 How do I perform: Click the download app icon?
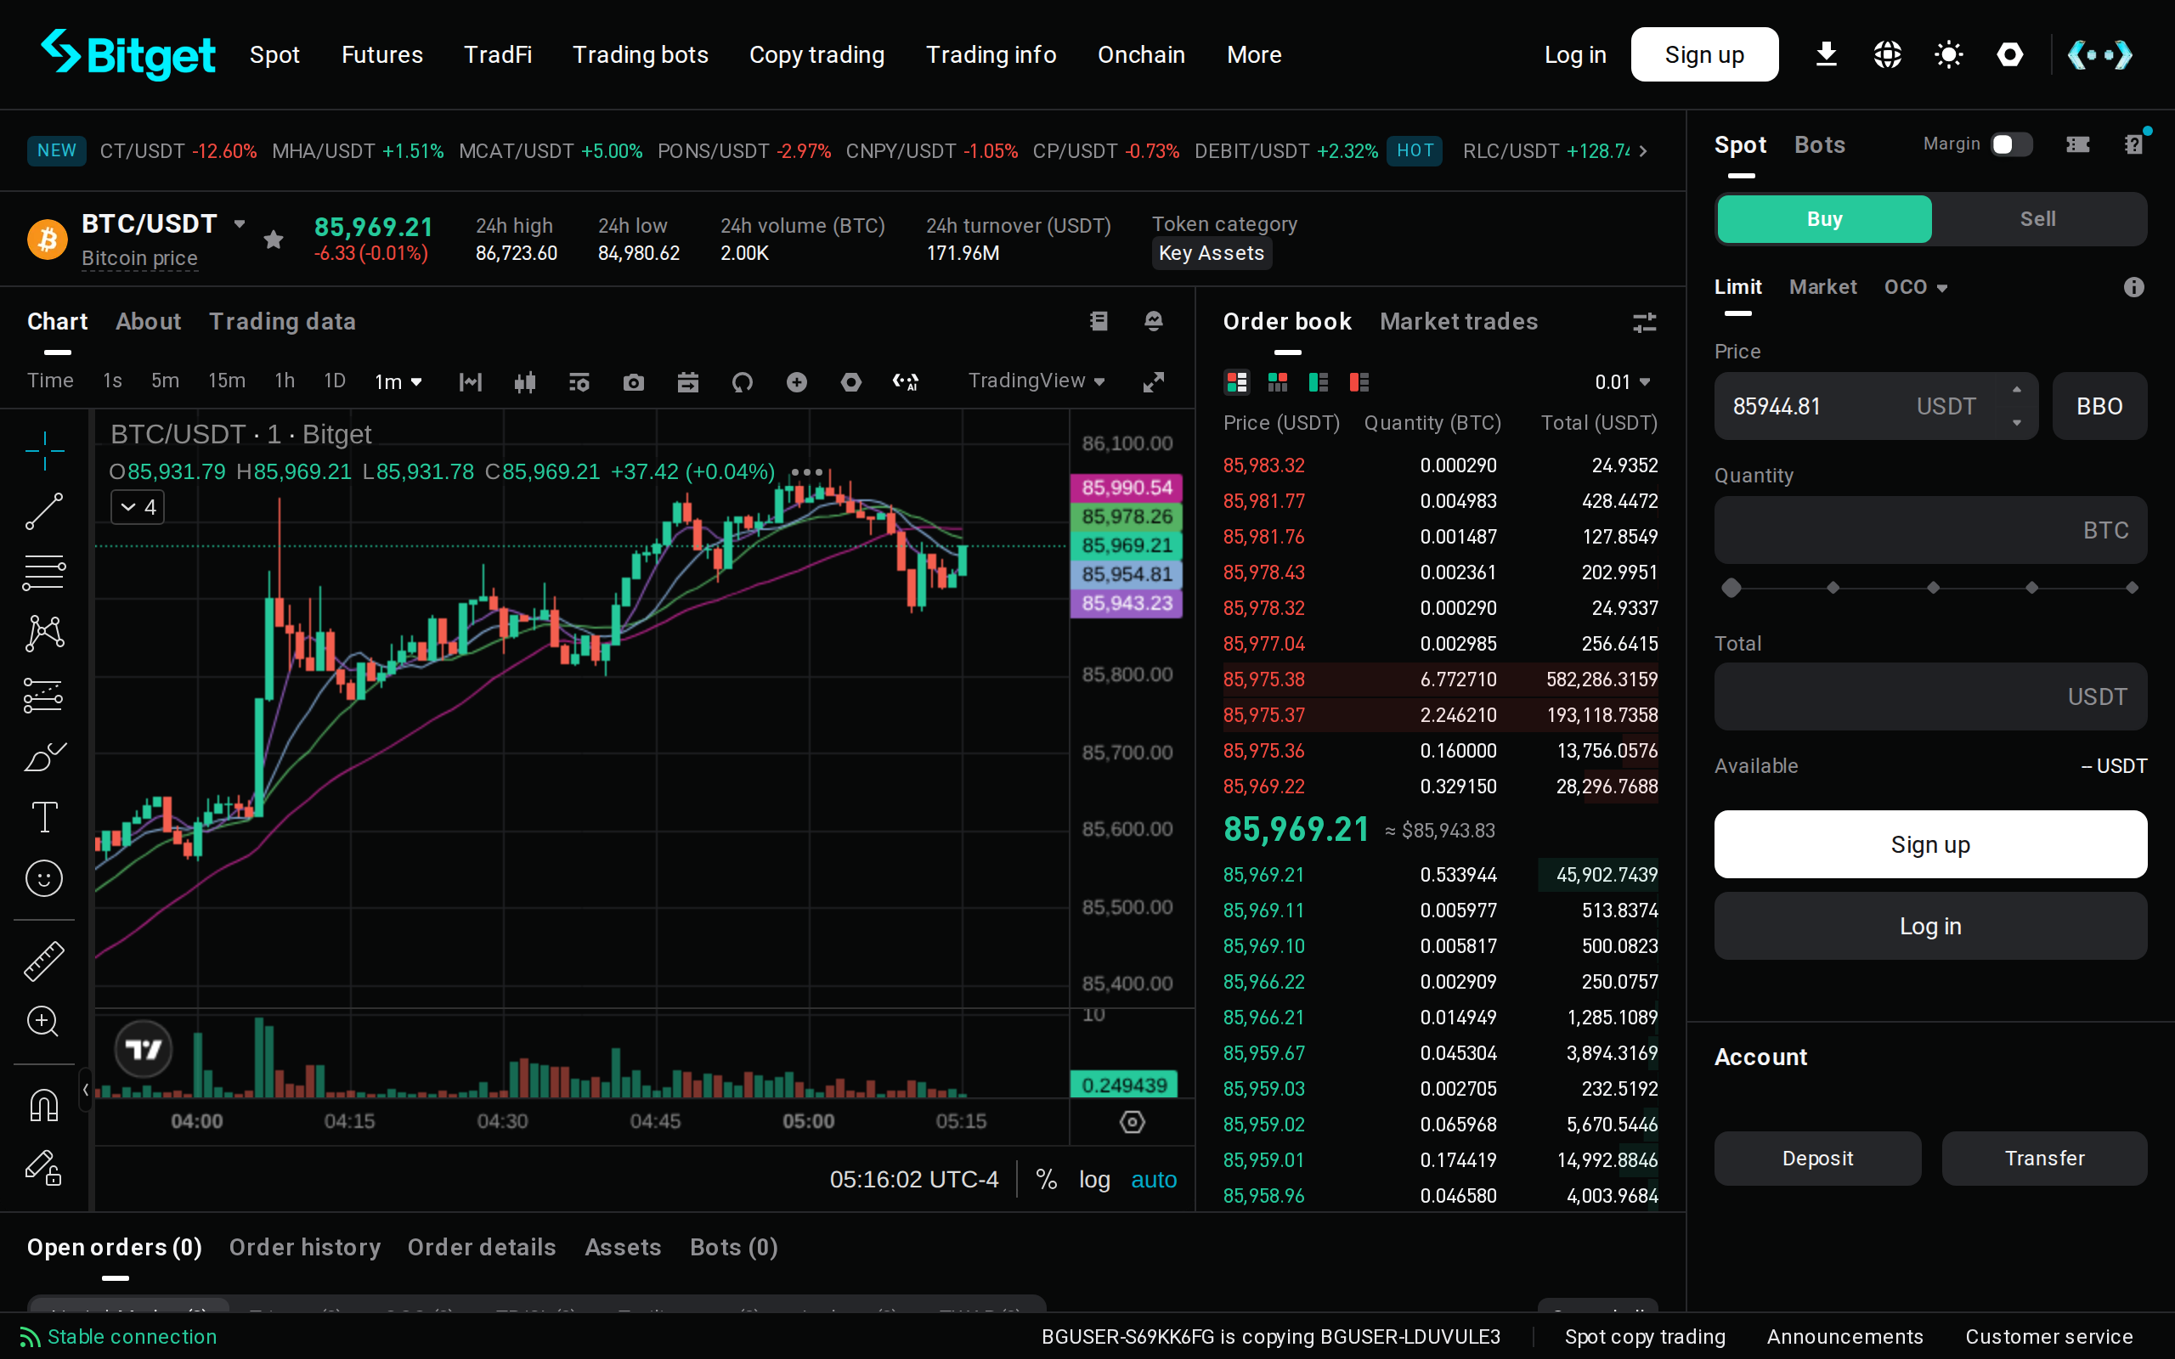tap(1825, 55)
